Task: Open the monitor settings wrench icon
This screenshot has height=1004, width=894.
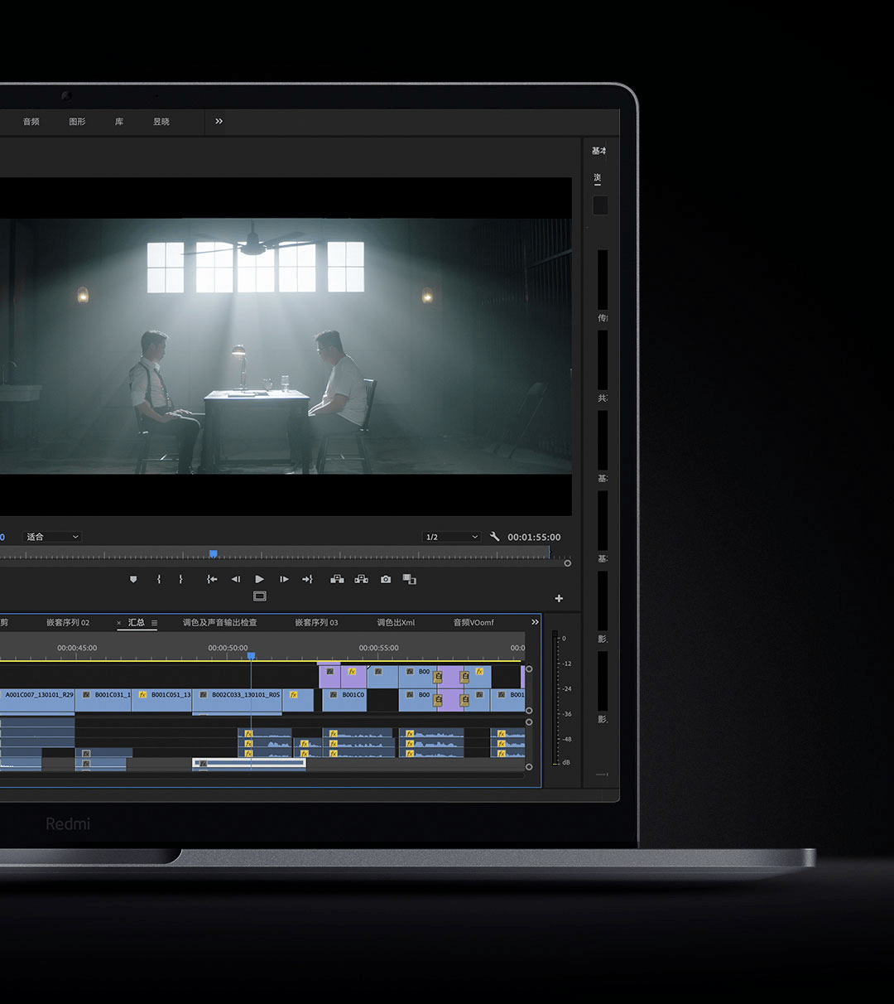Action: (x=495, y=537)
